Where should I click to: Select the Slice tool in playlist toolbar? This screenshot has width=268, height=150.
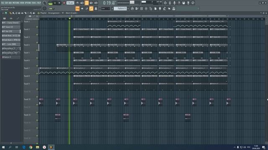[x=25, y=13]
